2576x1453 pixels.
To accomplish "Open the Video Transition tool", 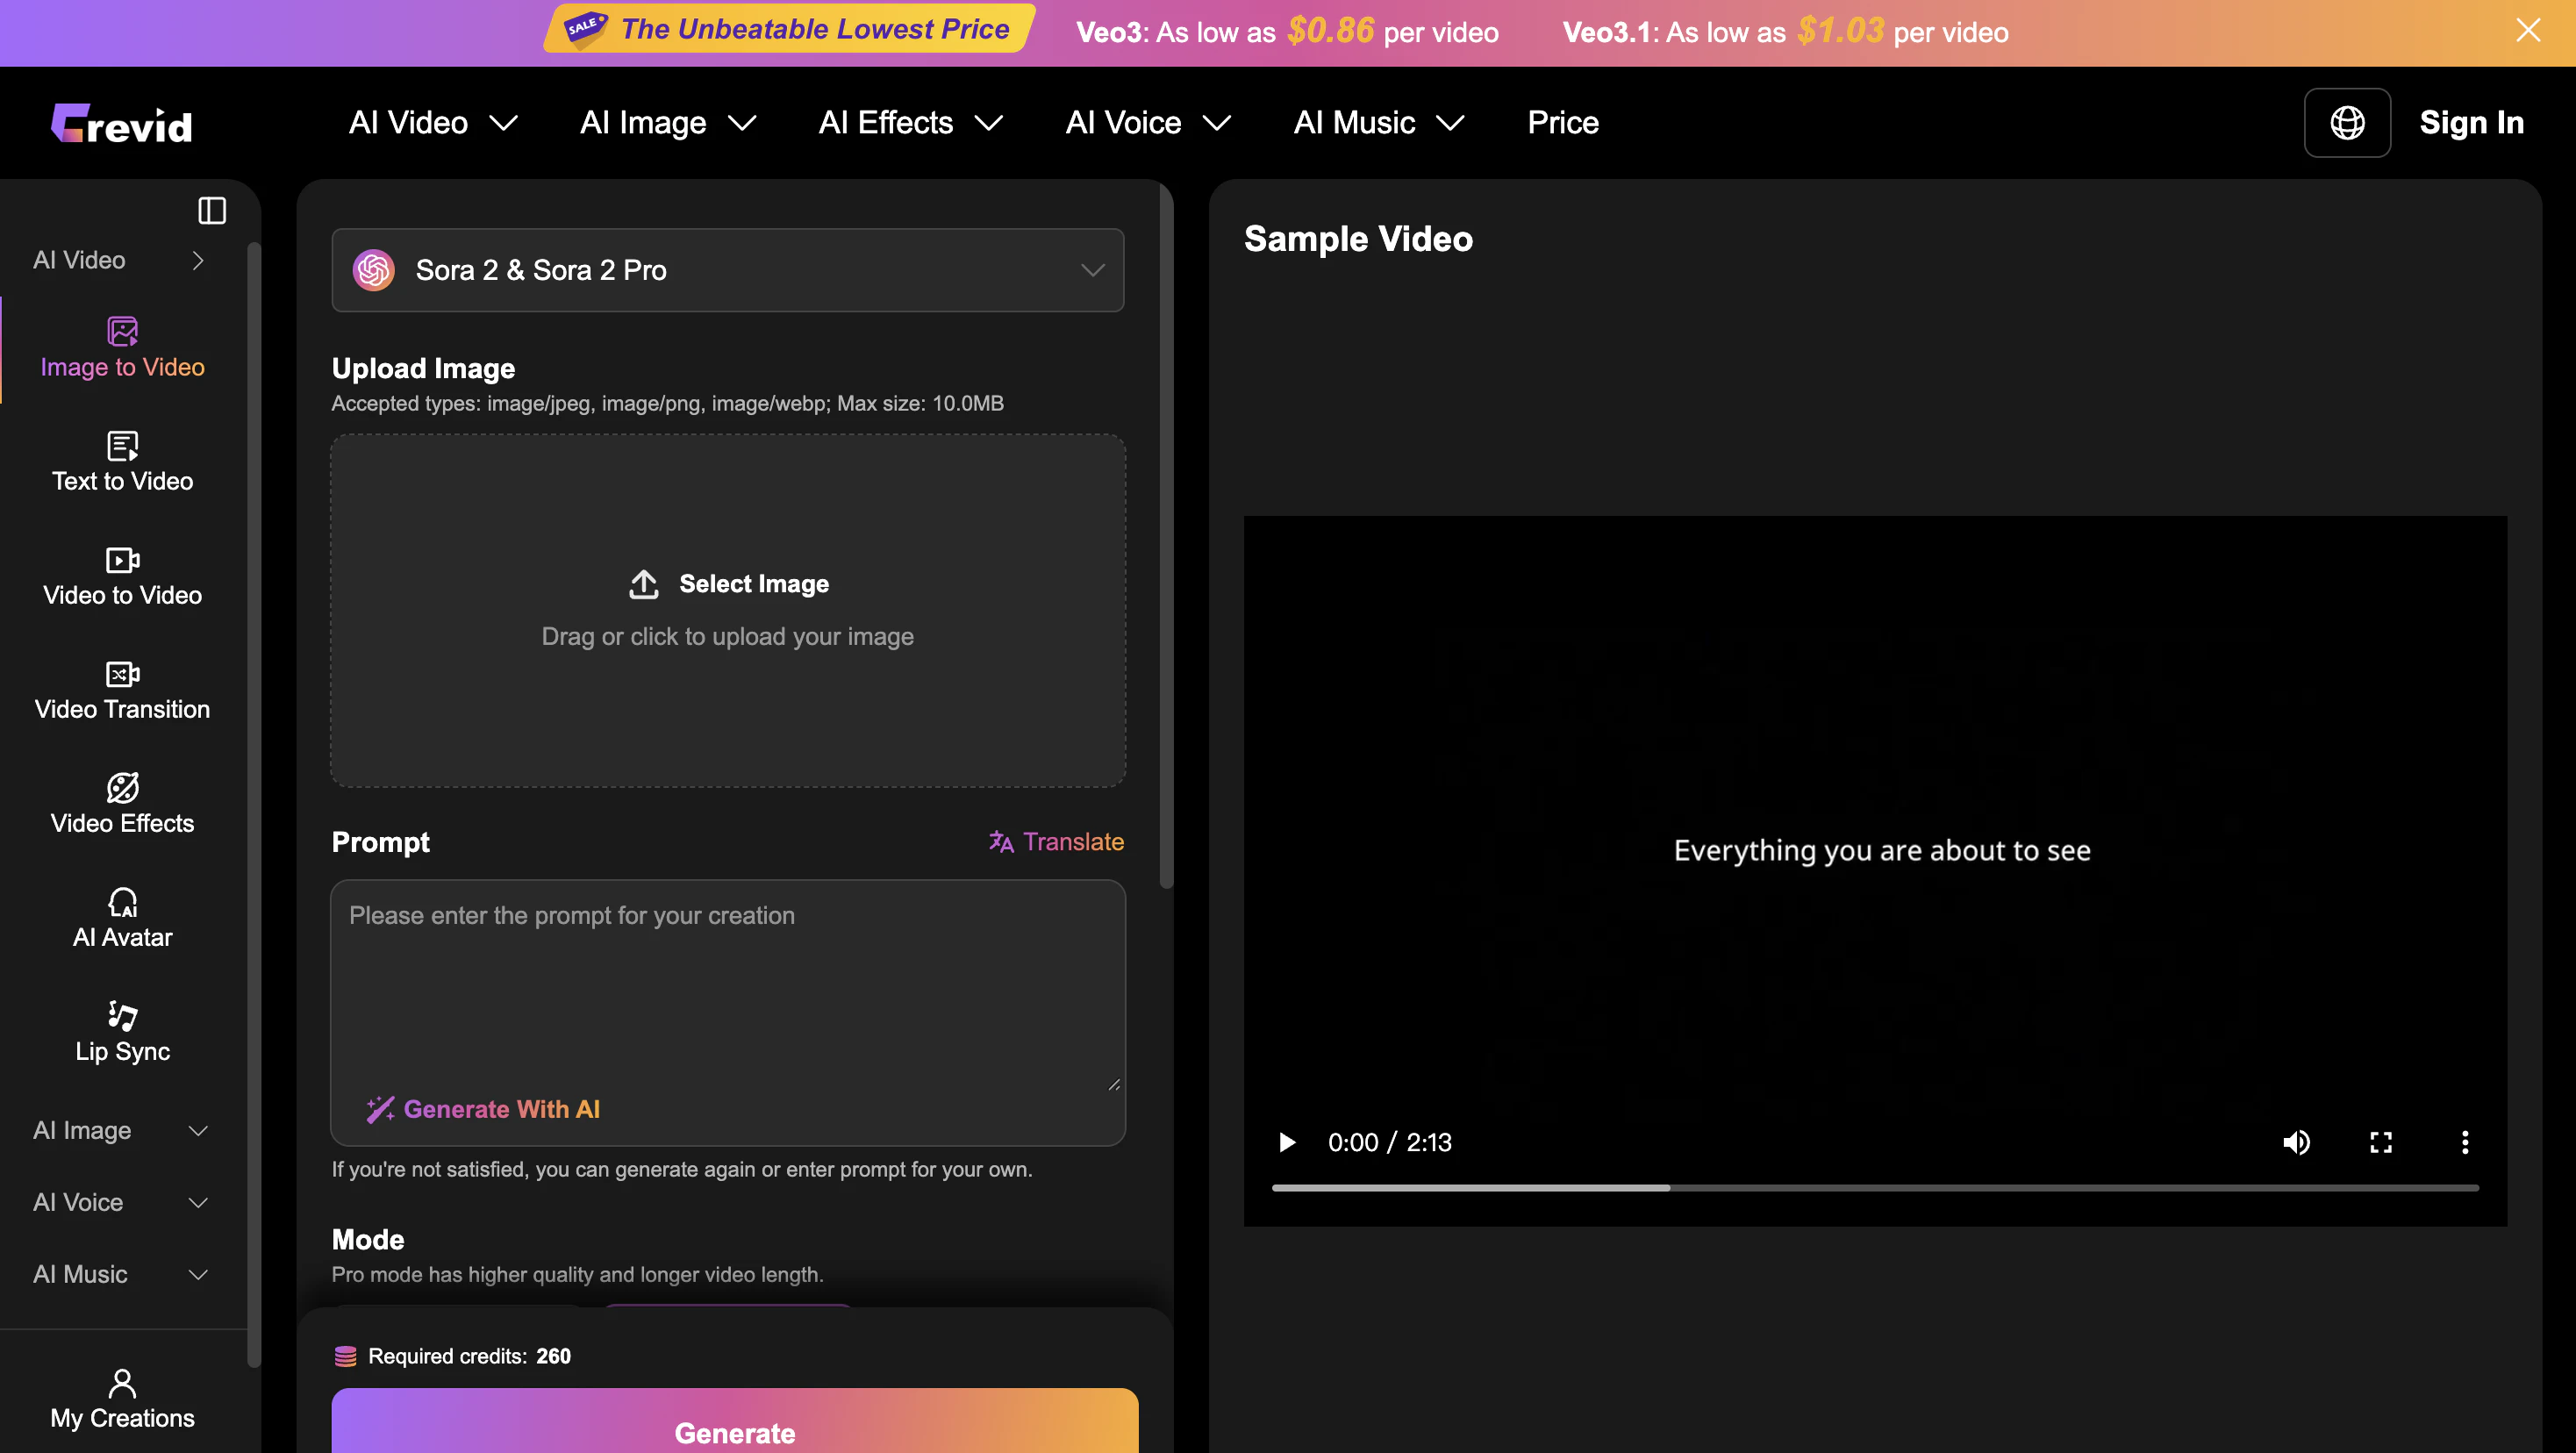I will pos(122,690).
